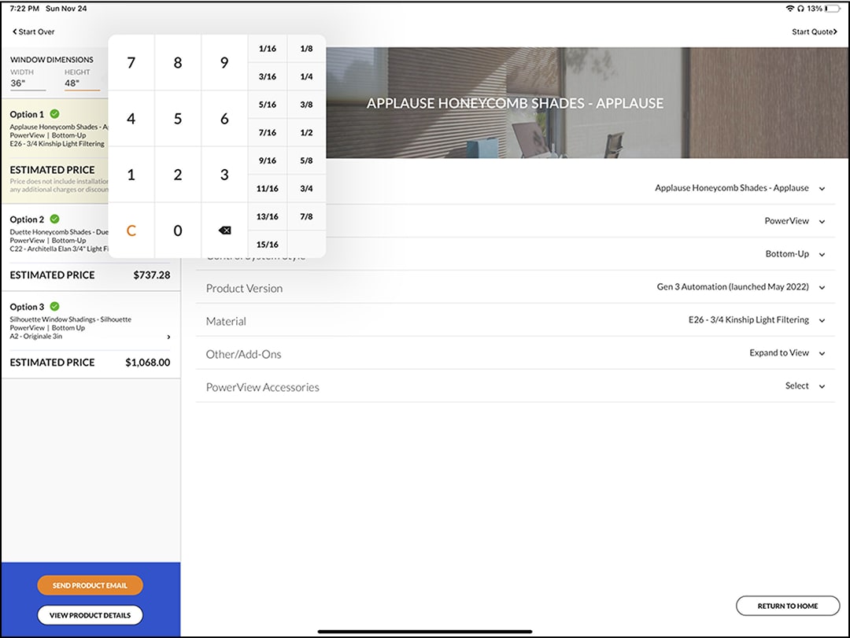The height and width of the screenshot is (638, 850).
Task: Open Option 3 details arrow
Action: click(x=168, y=337)
